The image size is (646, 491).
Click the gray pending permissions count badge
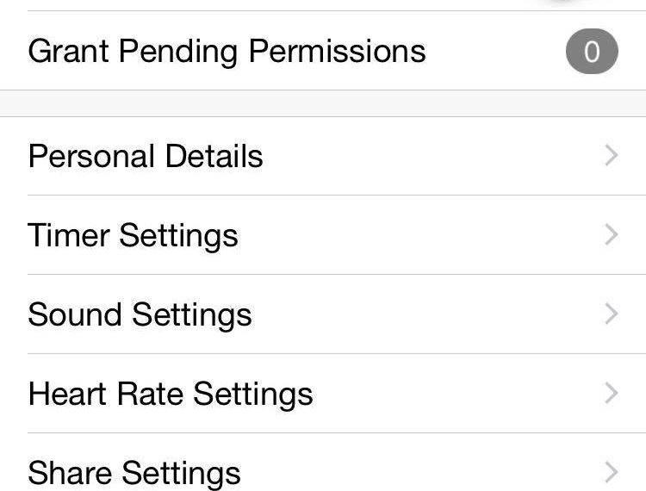point(592,51)
